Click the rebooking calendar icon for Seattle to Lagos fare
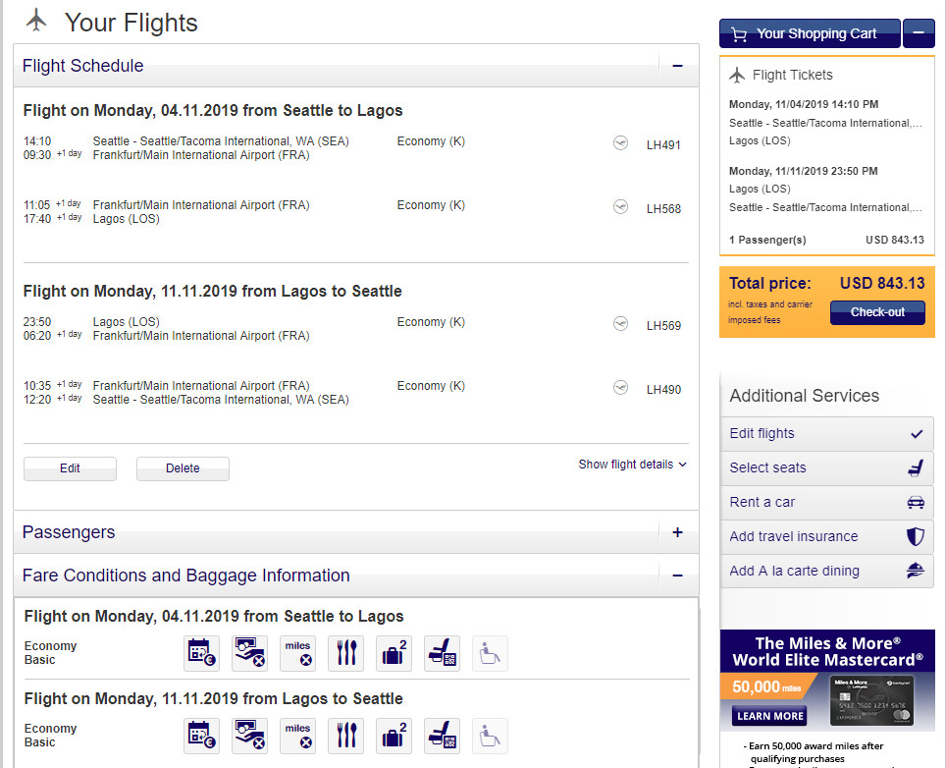946x768 pixels. coord(201,653)
